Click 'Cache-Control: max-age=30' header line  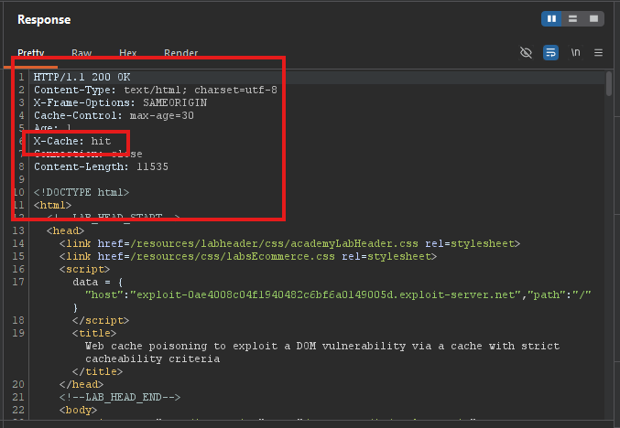(x=114, y=115)
